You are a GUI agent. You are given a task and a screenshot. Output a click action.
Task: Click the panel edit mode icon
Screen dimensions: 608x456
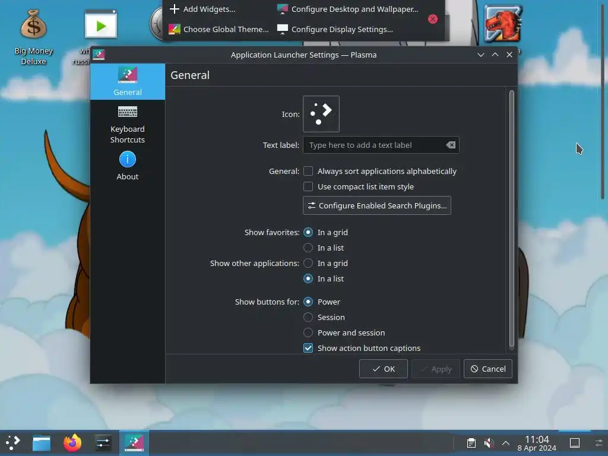(x=599, y=443)
